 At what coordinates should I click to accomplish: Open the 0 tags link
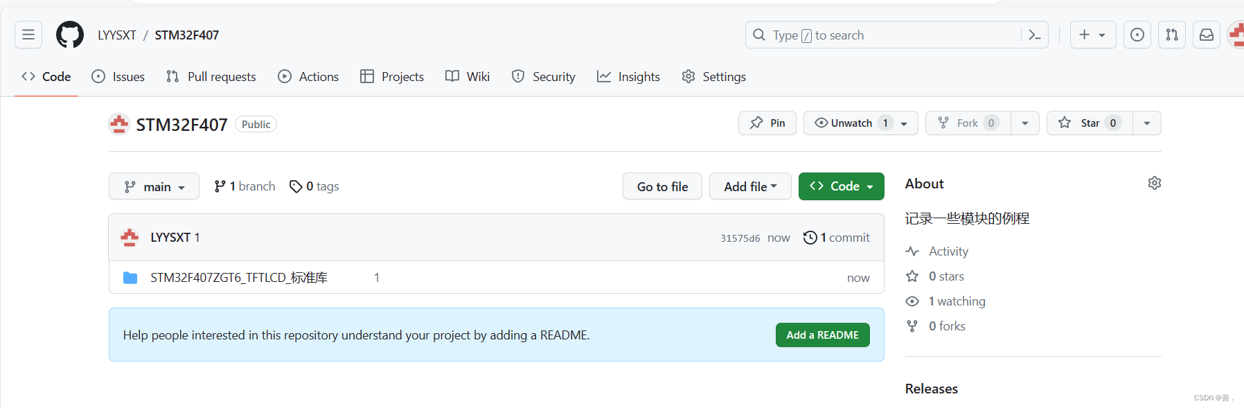[314, 186]
